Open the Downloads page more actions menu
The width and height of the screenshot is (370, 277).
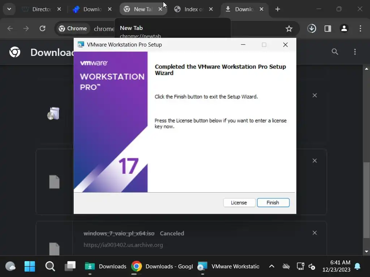click(x=355, y=52)
